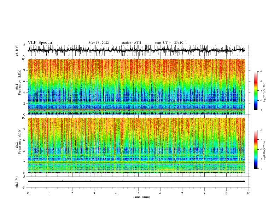This screenshot has height=217, width=280.
Task: Click the ch.1 spectrogram panel
Action: 136,87
